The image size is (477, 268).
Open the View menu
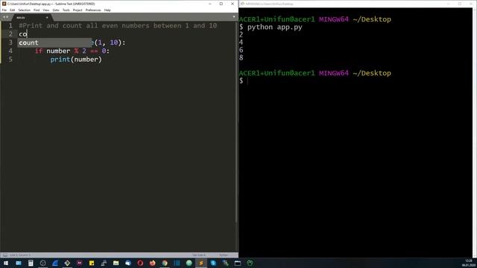pos(46,10)
